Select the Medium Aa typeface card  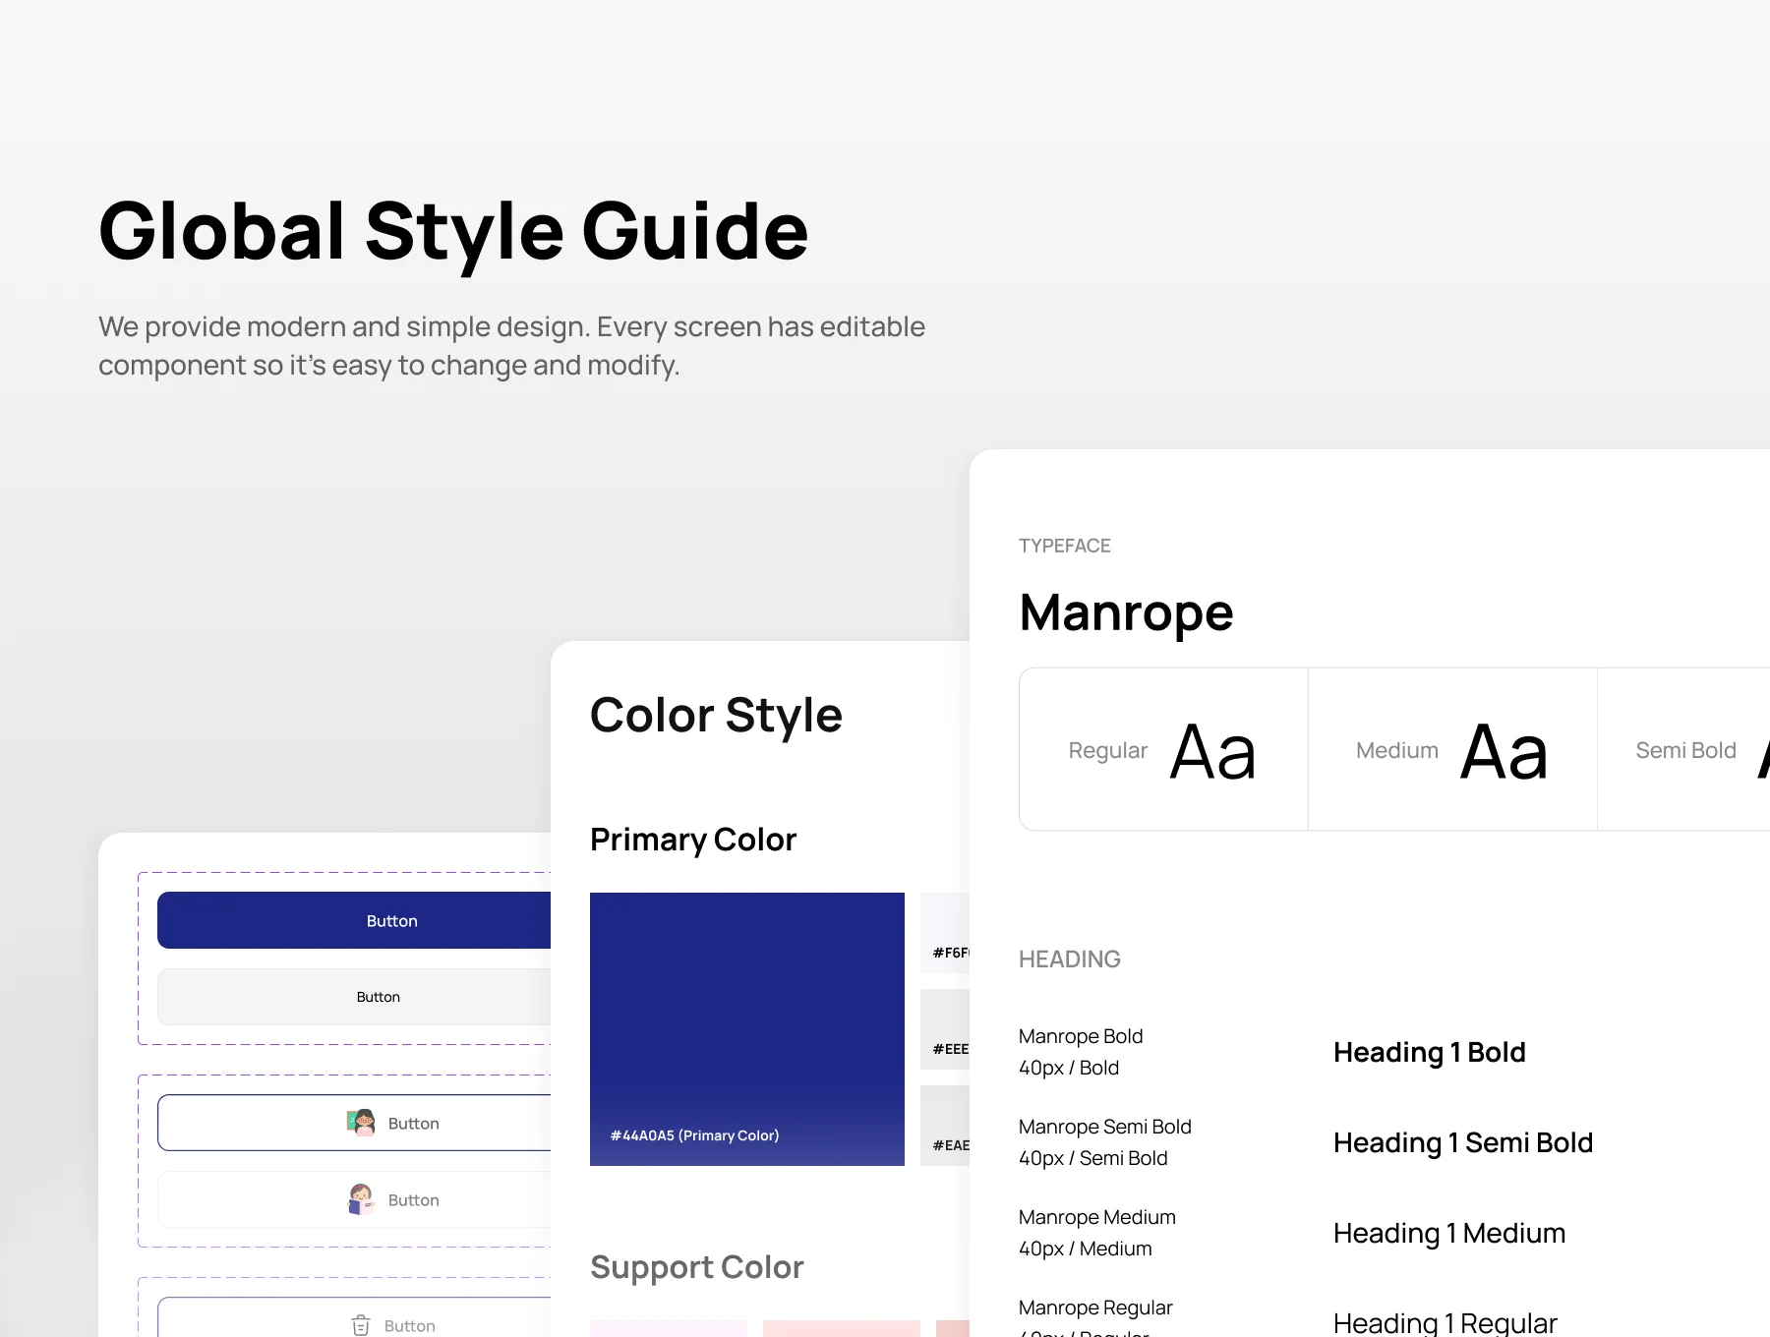(x=1453, y=750)
